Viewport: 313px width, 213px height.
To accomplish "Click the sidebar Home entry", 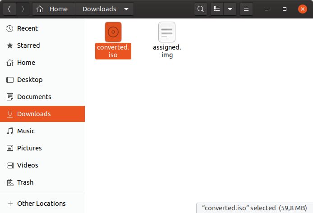I will pyautogui.click(x=26, y=63).
